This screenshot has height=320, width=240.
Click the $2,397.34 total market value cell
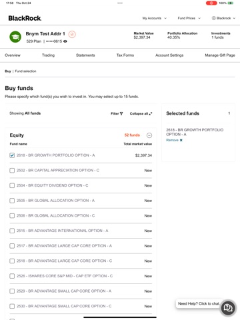point(143,155)
